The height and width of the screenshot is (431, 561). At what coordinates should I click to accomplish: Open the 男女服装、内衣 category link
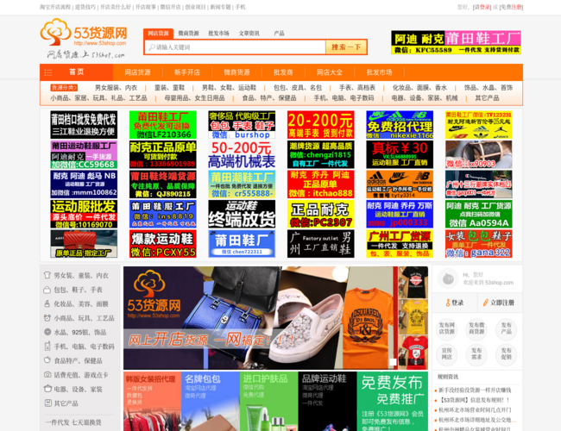click(116, 88)
